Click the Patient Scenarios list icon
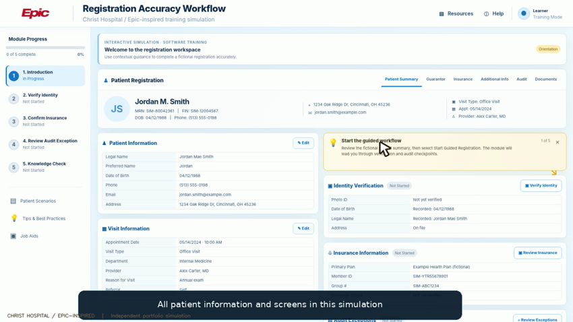 tap(13, 201)
